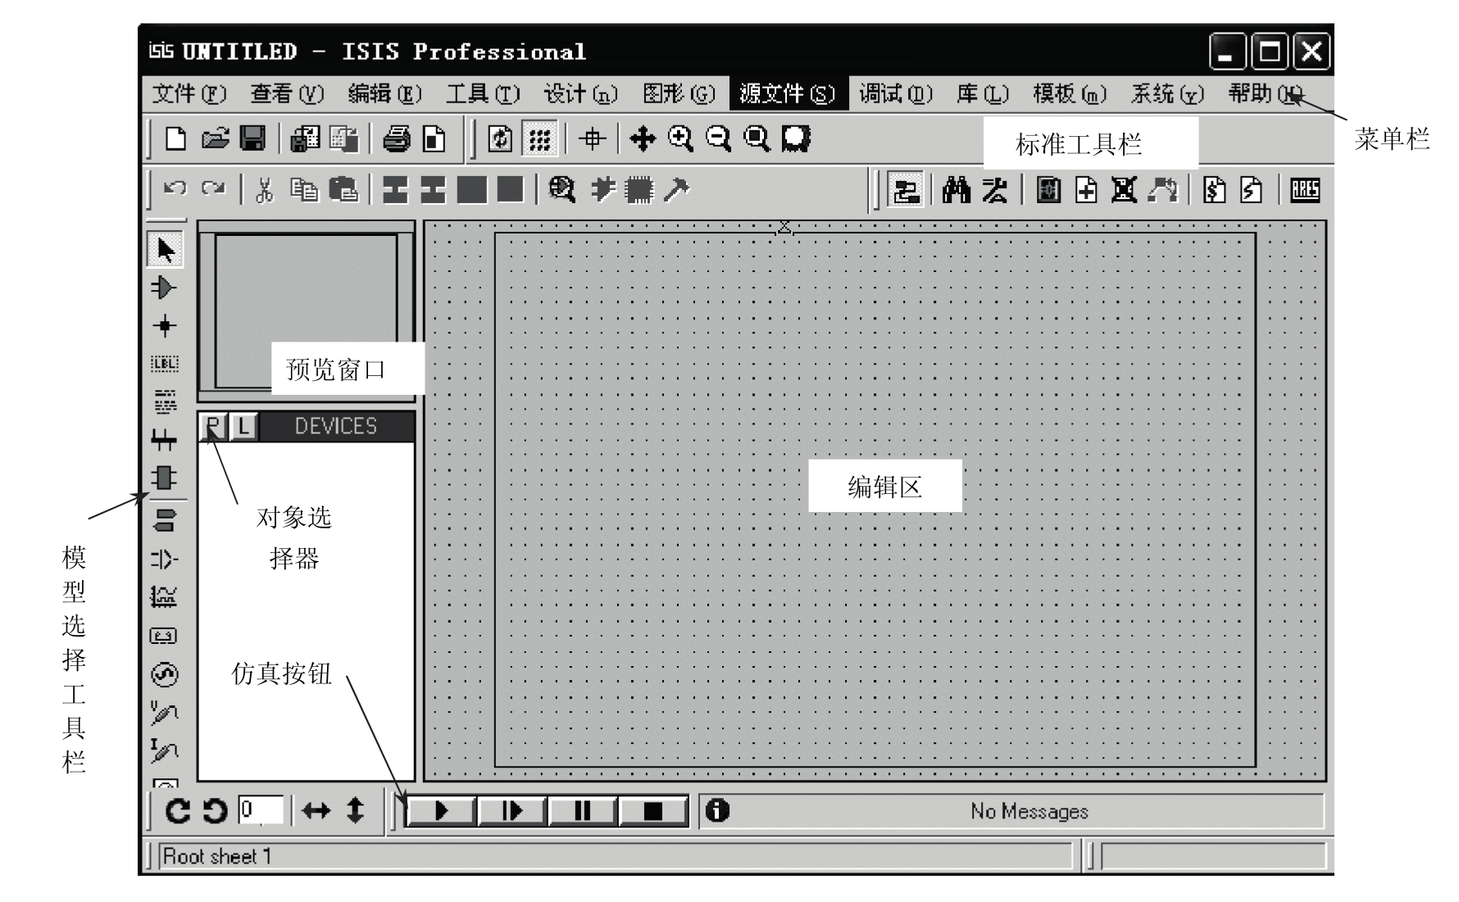Viewport: 1459px width, 902px height.
Task: Click the print icon in toolbar
Action: coord(397,139)
